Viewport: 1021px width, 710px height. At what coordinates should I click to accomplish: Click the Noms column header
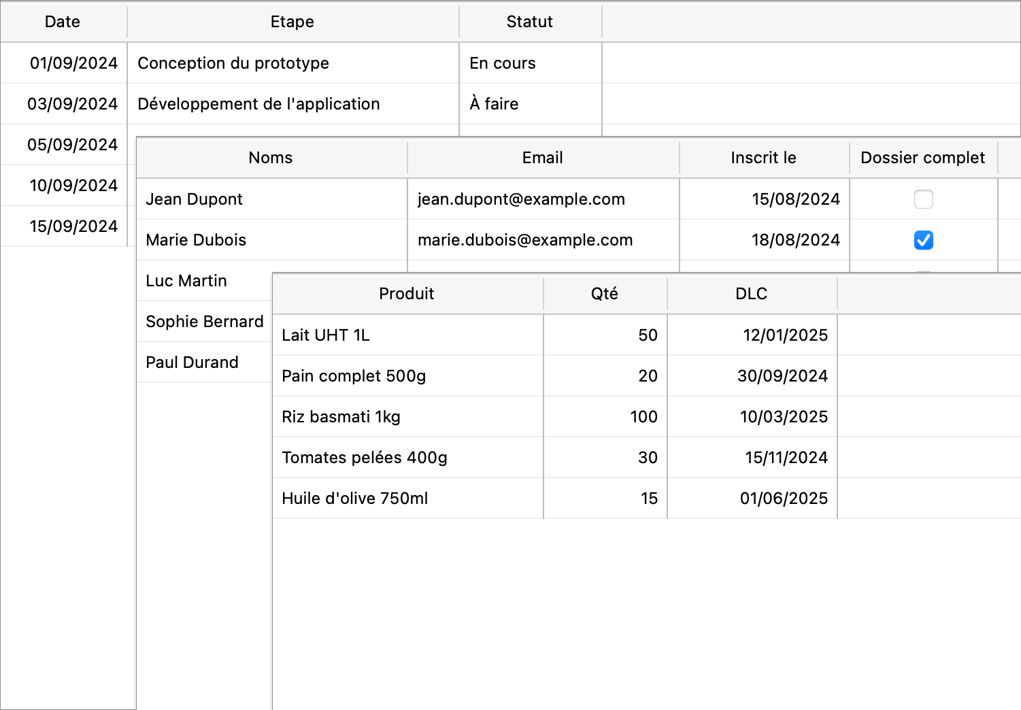pyautogui.click(x=271, y=158)
